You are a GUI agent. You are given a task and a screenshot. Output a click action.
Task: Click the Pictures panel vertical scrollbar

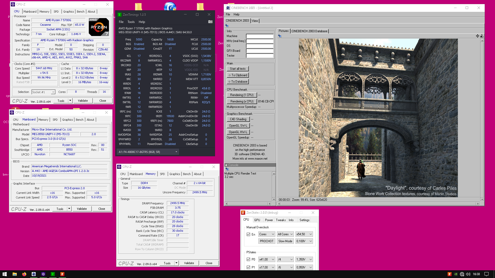[482, 120]
